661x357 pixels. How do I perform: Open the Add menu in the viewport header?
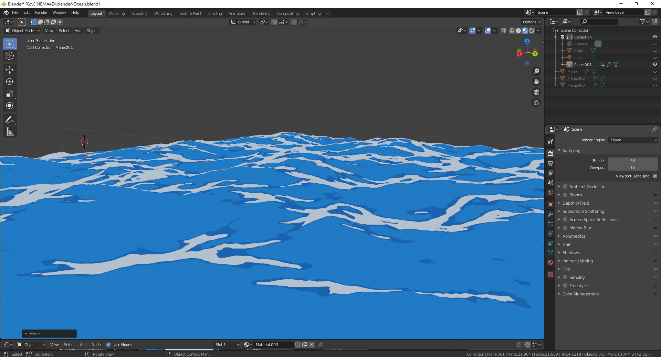click(78, 31)
